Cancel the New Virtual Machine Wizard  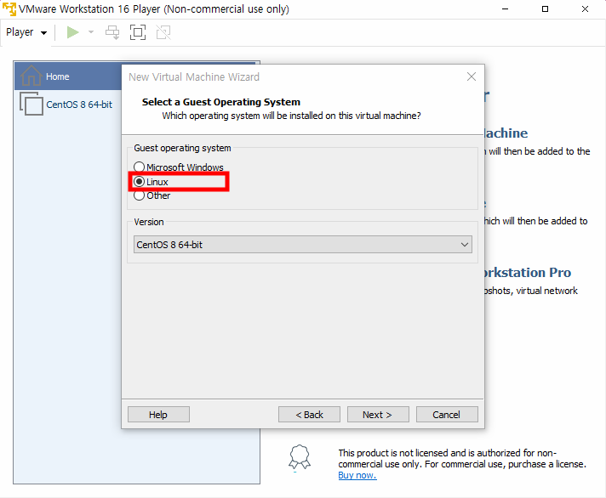tap(447, 415)
